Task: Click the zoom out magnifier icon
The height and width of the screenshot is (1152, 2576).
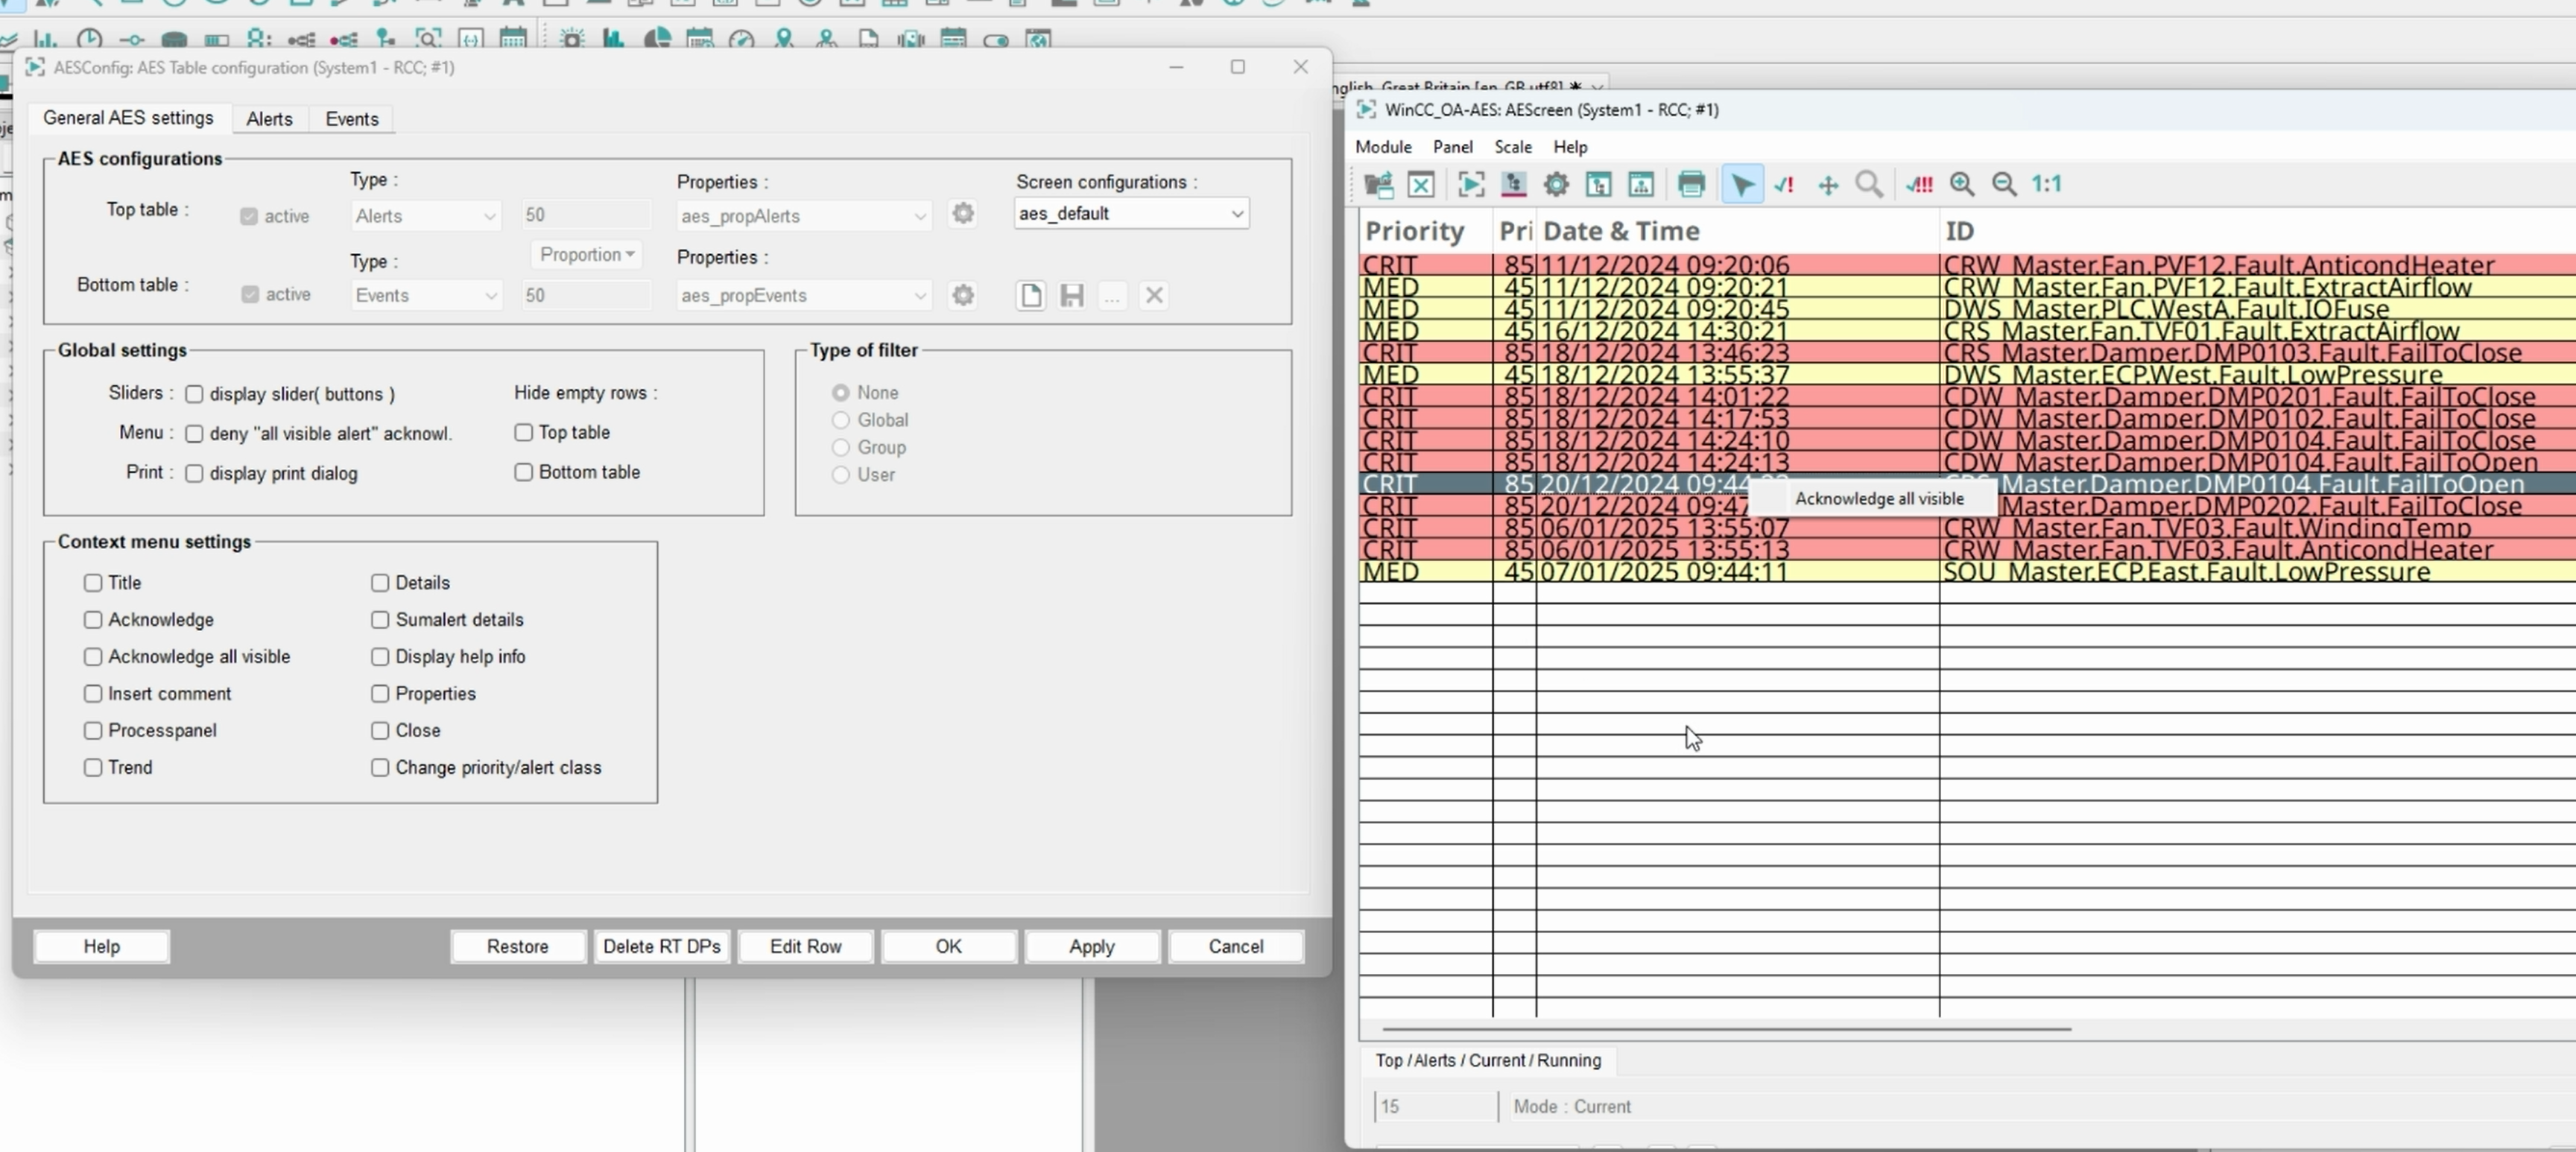Action: (2004, 184)
